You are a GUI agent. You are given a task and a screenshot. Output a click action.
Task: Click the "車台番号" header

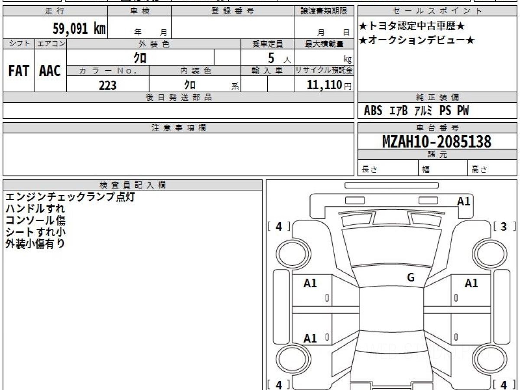437,128
